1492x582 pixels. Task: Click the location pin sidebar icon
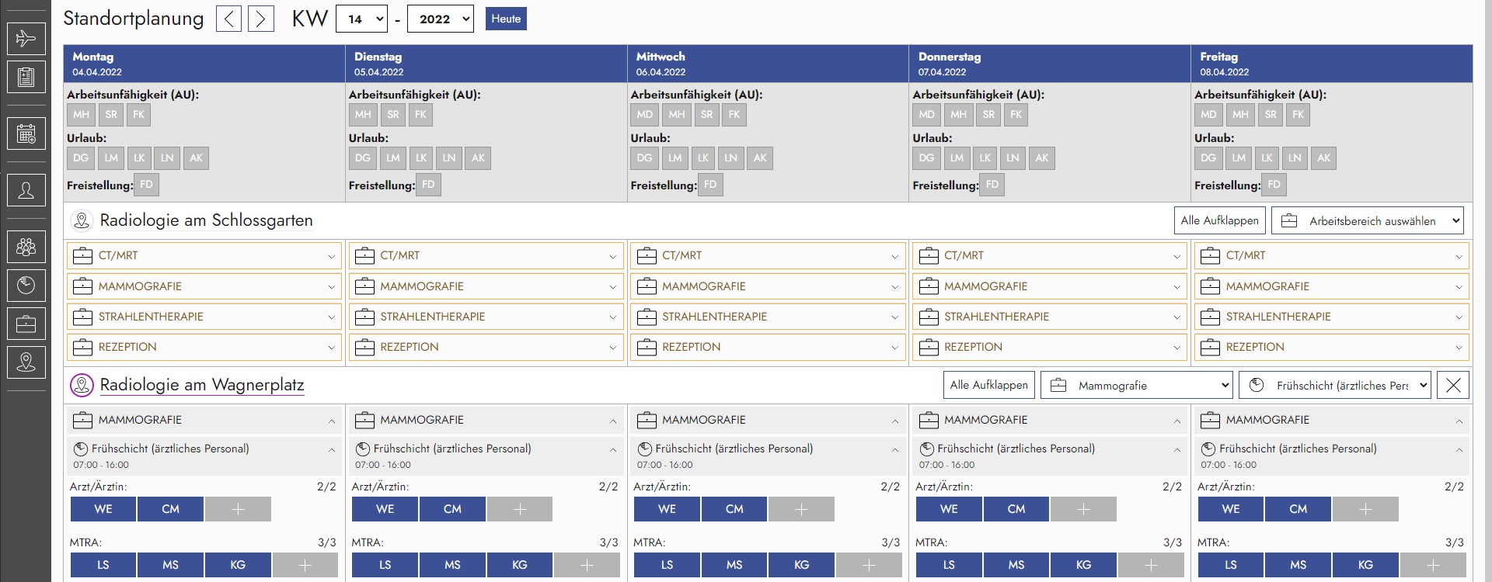[x=26, y=362]
